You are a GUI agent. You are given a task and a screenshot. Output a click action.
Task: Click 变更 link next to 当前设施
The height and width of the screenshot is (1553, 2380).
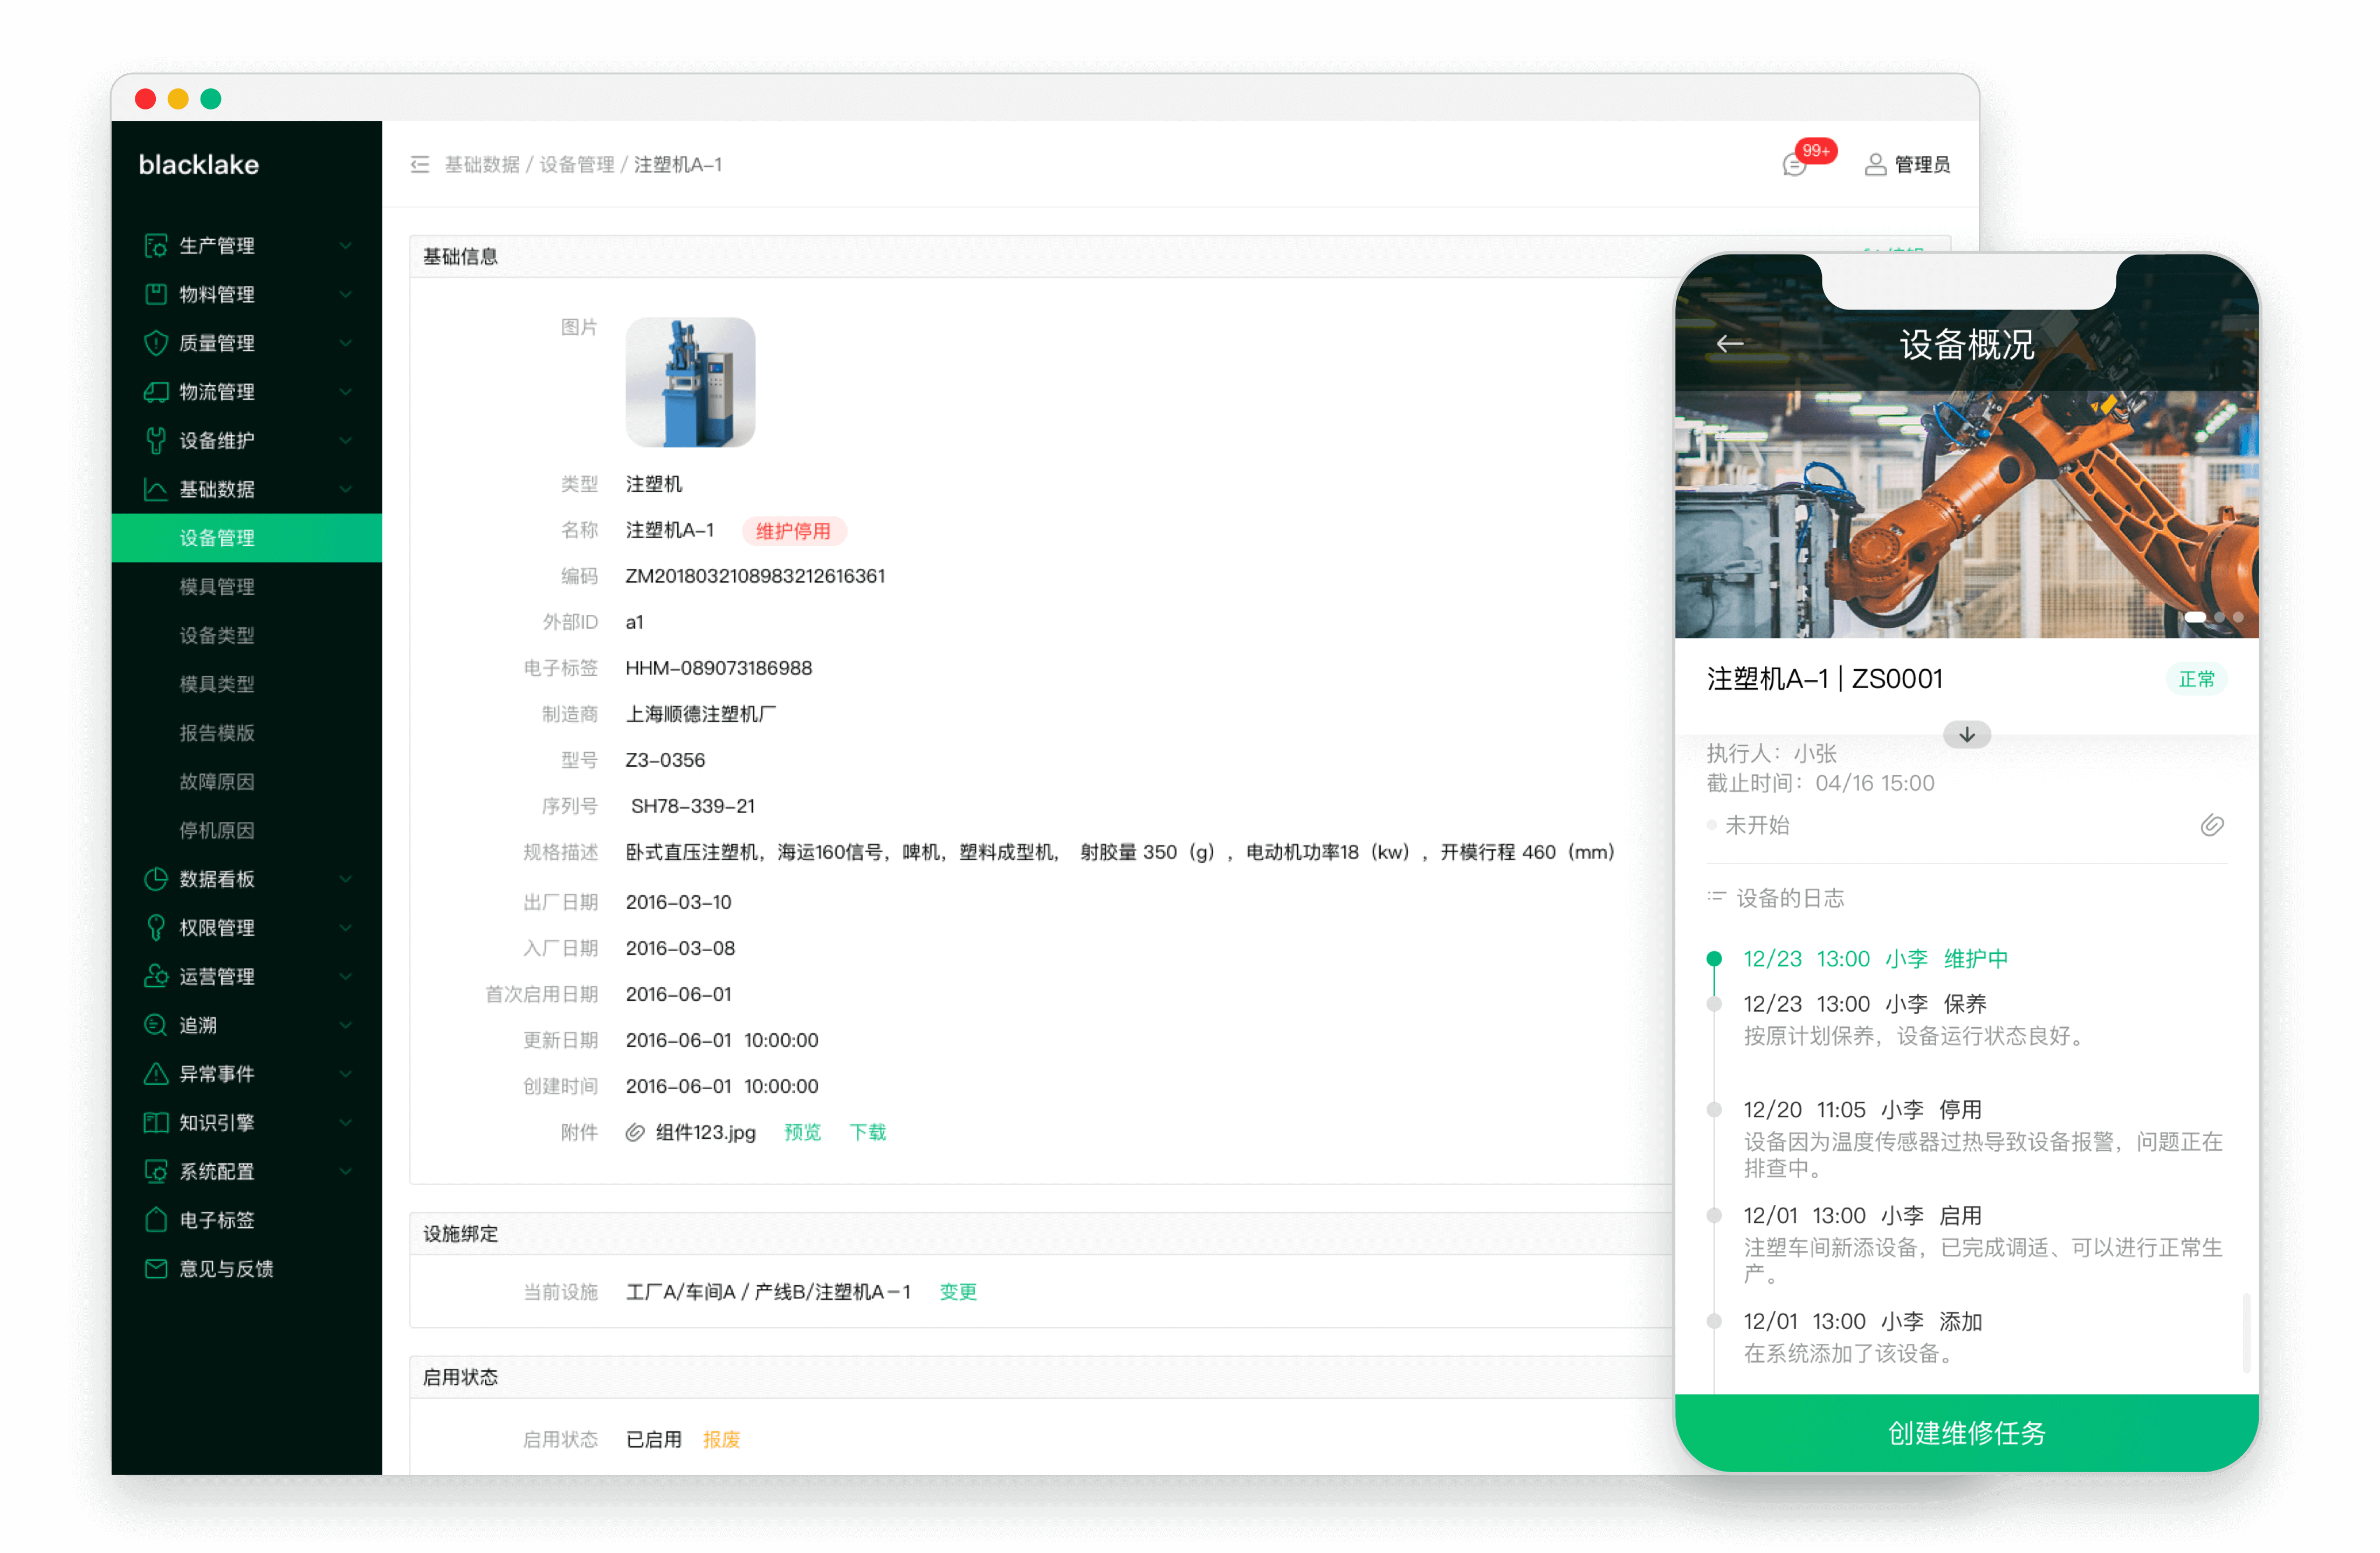(958, 1293)
